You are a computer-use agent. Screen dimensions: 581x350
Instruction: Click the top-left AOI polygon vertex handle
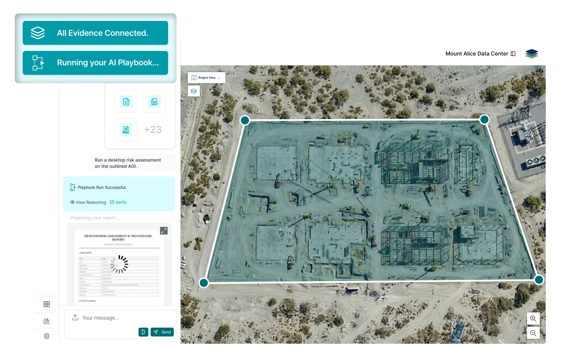(x=245, y=120)
